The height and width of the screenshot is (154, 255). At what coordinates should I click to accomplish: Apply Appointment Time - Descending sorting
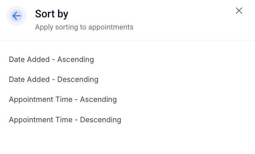pos(65,120)
